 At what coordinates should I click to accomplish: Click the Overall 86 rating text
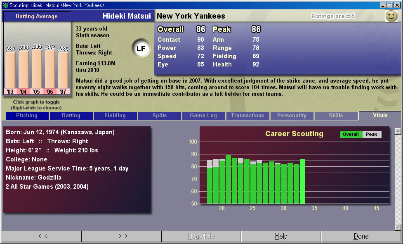pyautogui.click(x=181, y=29)
